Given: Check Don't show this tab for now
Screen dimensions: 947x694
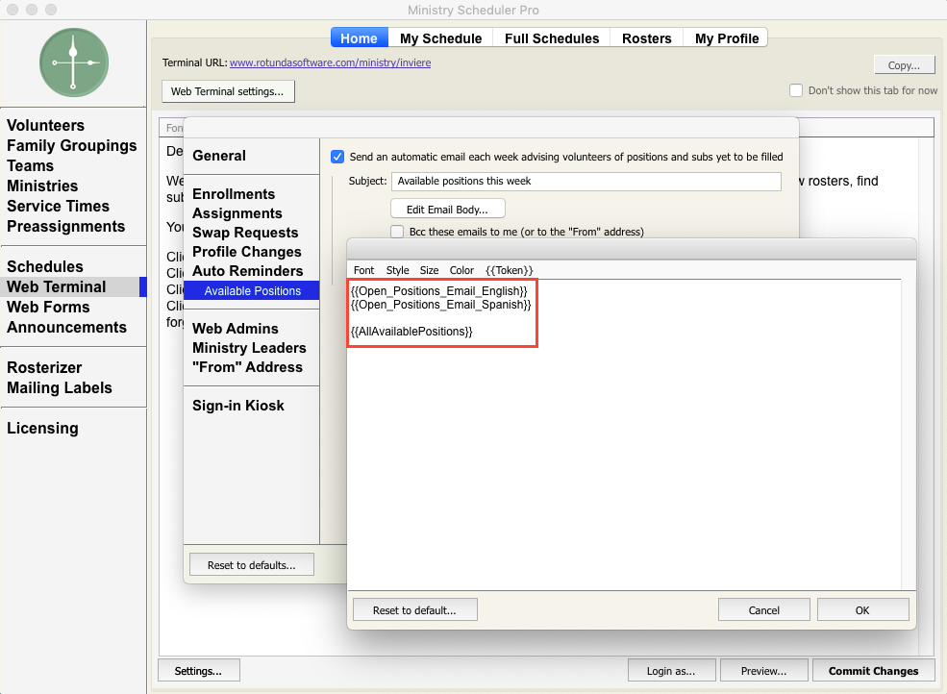Looking at the screenshot, I should coord(796,90).
